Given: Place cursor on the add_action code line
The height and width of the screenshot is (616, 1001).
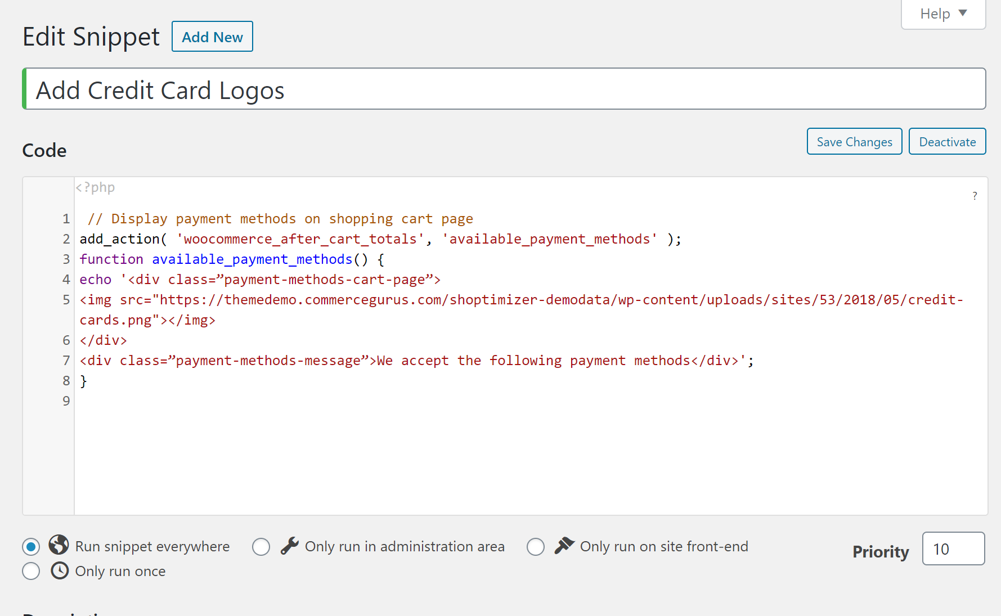Looking at the screenshot, I should [380, 239].
